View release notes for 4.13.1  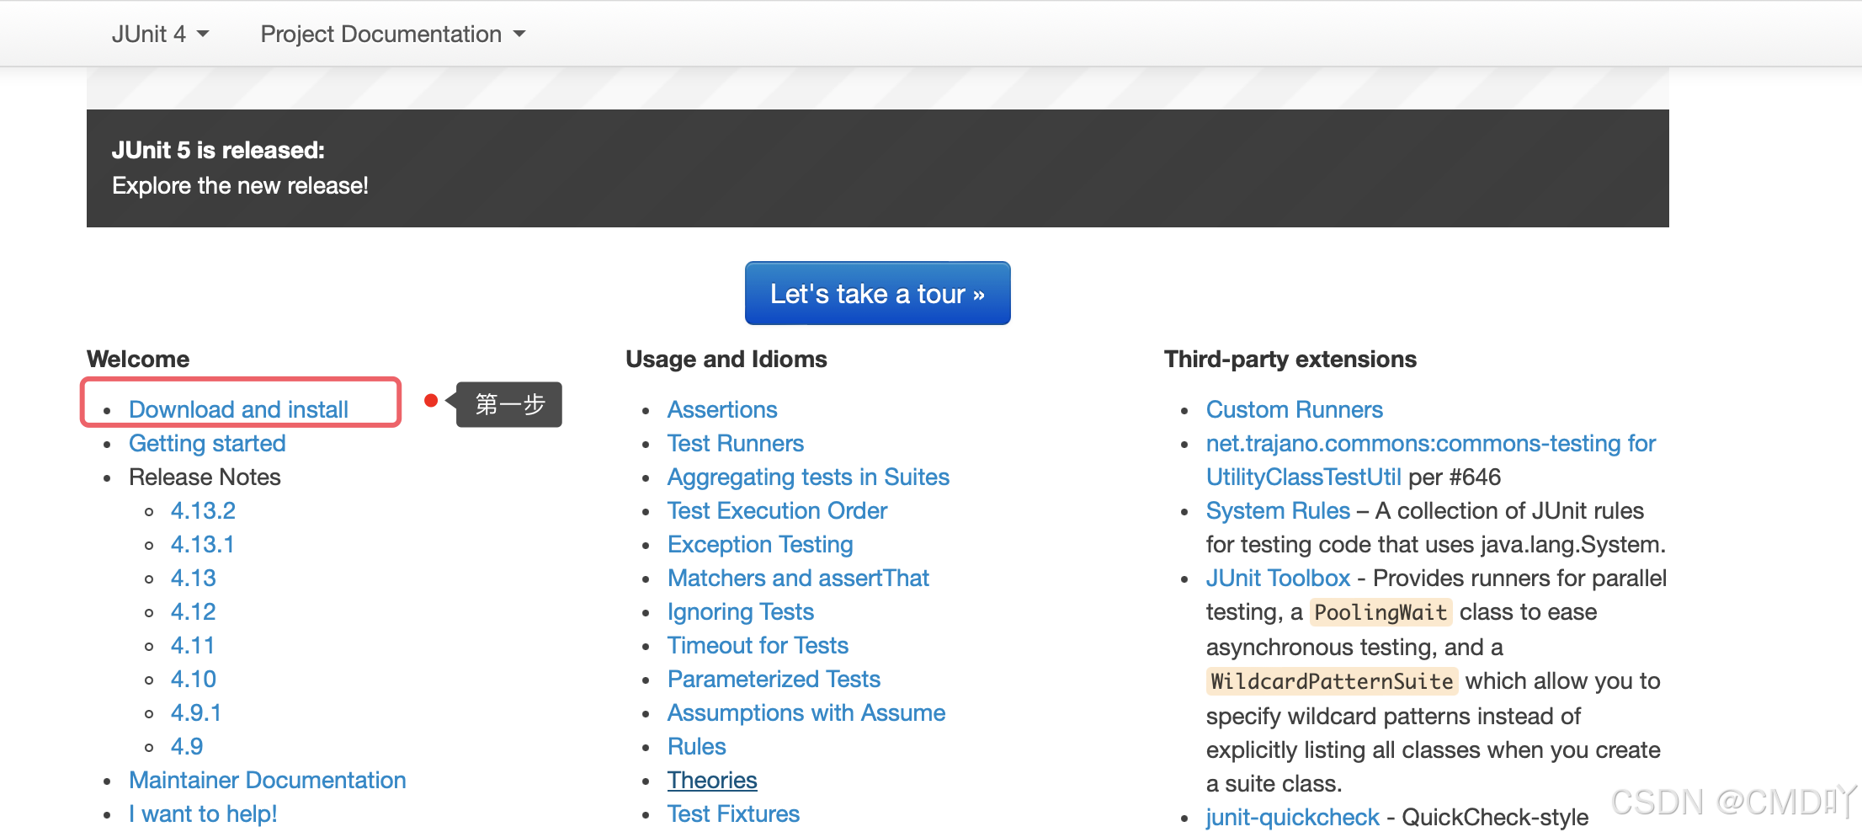coord(202,544)
